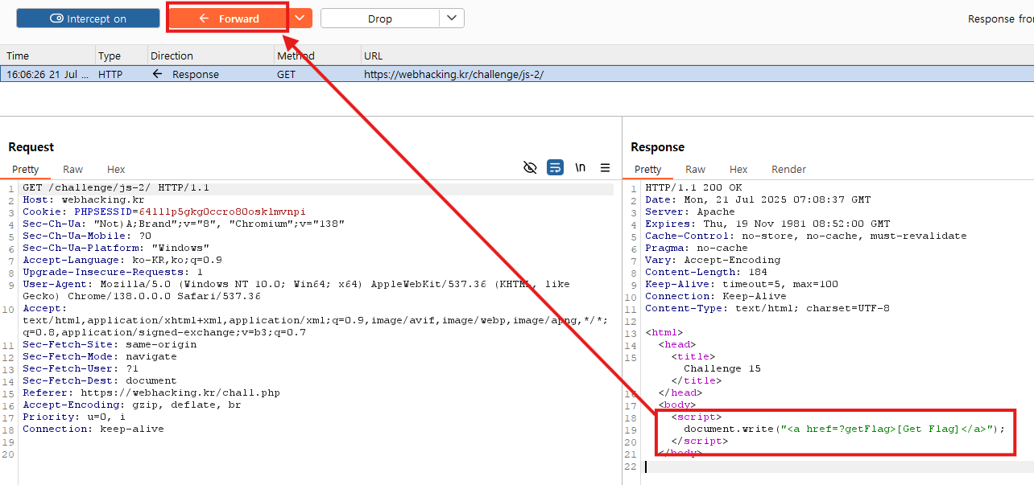Screen dimensions: 1034x485
Task: Click the Referer header line
Action: (x=151, y=393)
